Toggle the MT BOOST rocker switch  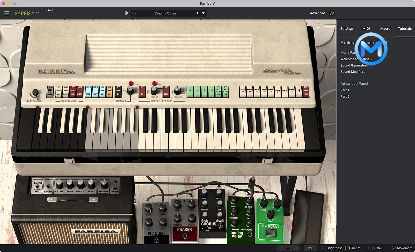point(225,91)
